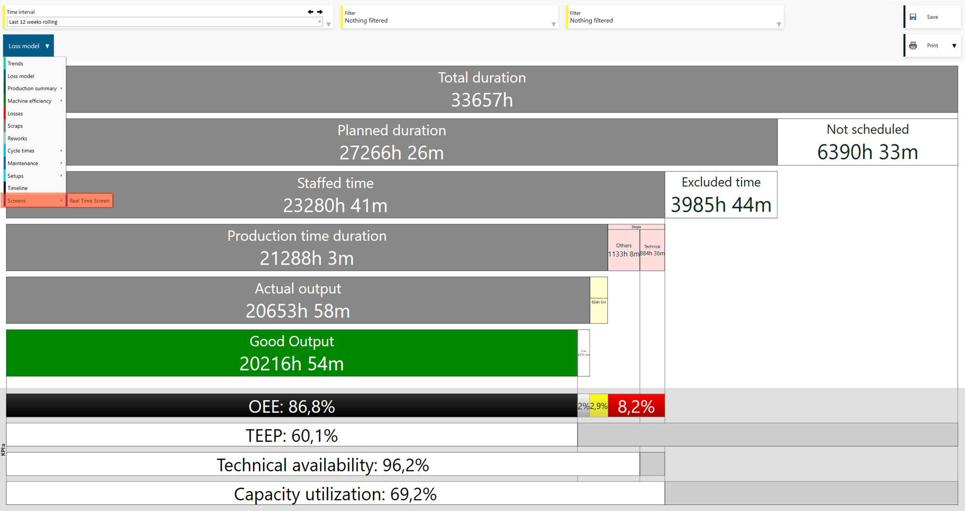Screen dimensions: 965x511
Task: Toggle the Loss model menu button
Action: (28, 46)
